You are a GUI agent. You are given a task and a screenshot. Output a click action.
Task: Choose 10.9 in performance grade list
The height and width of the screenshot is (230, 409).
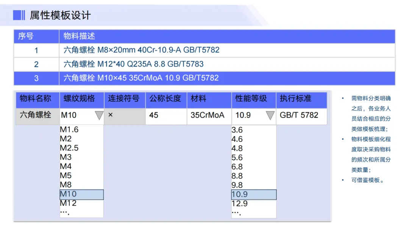pos(254,195)
